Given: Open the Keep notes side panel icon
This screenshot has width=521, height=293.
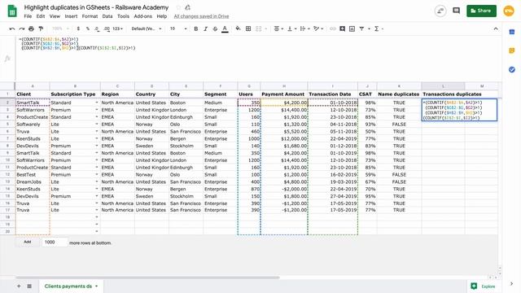Looking at the screenshot, I should (512, 50).
